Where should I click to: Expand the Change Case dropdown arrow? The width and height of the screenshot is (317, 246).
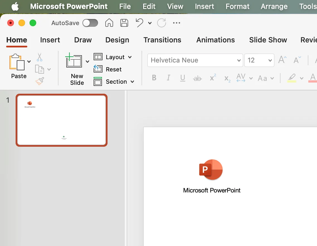click(272, 78)
